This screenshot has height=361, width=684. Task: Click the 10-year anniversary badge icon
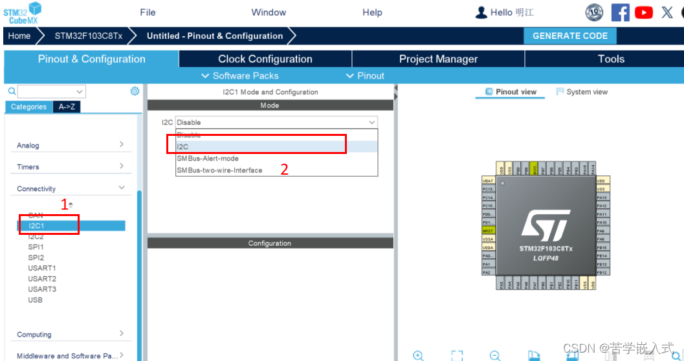594,13
